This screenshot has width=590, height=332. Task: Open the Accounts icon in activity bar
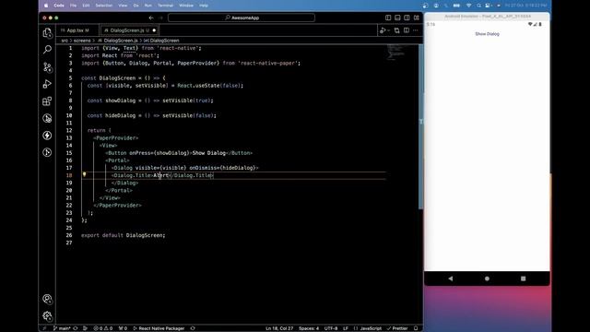[x=47, y=299]
